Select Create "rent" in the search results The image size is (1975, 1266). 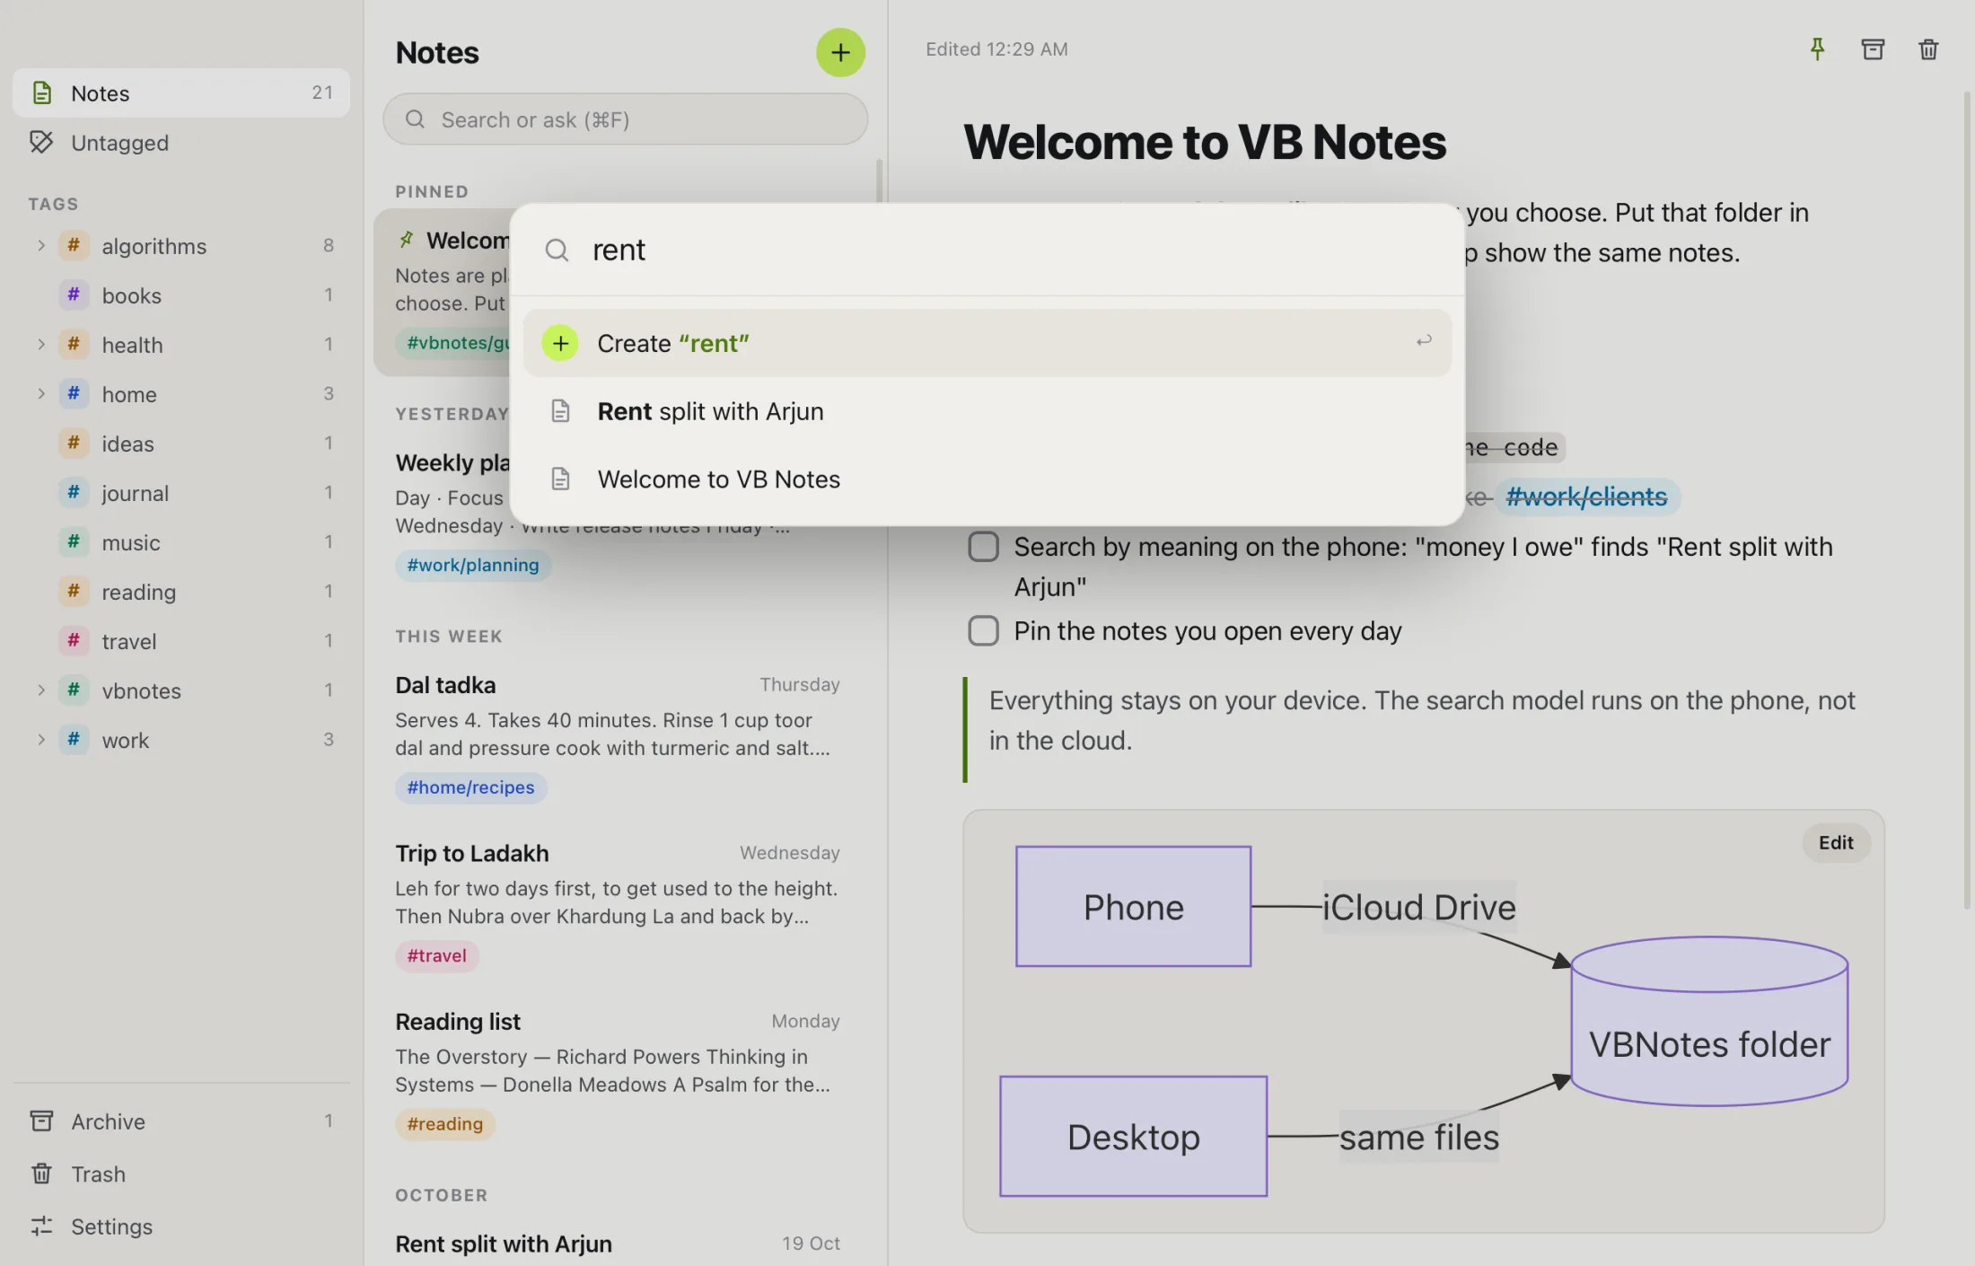tap(987, 343)
